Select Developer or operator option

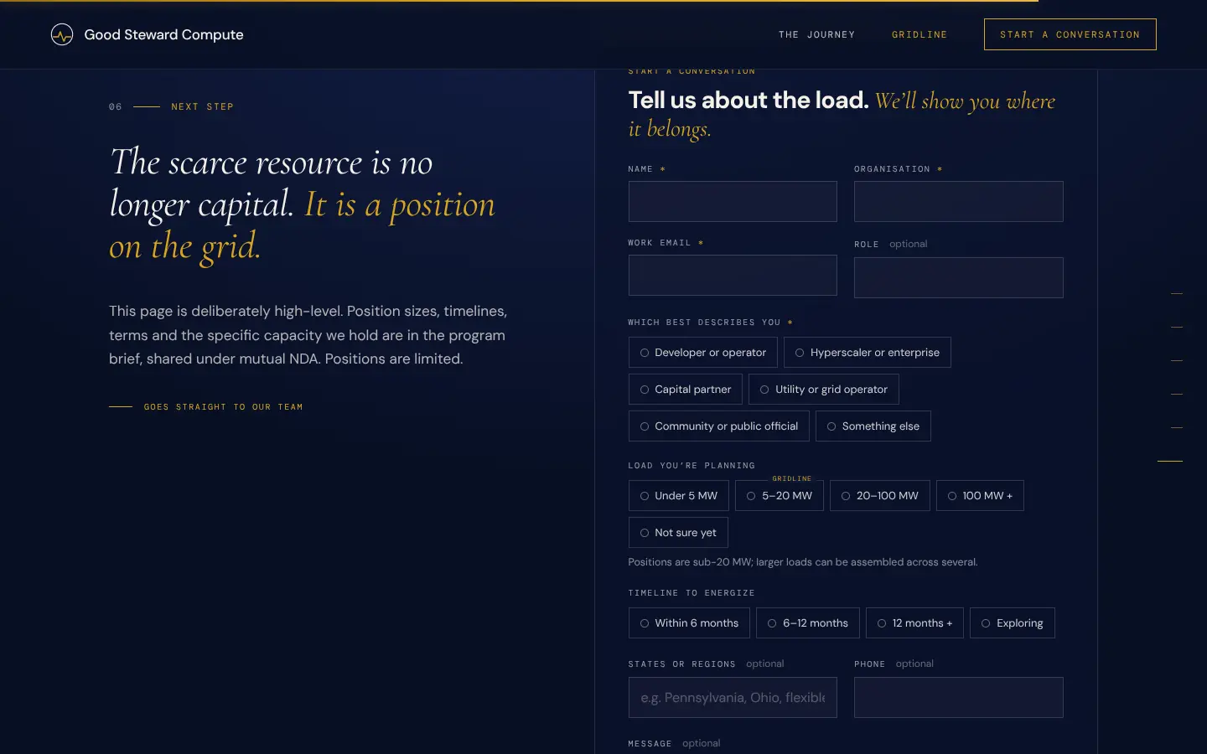[703, 353]
